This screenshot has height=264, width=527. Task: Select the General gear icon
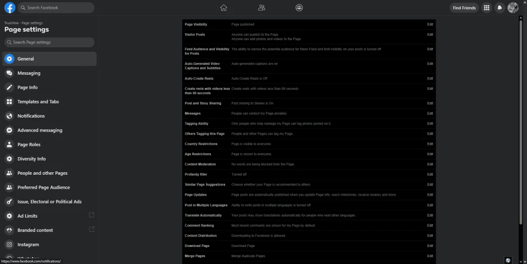(9, 59)
